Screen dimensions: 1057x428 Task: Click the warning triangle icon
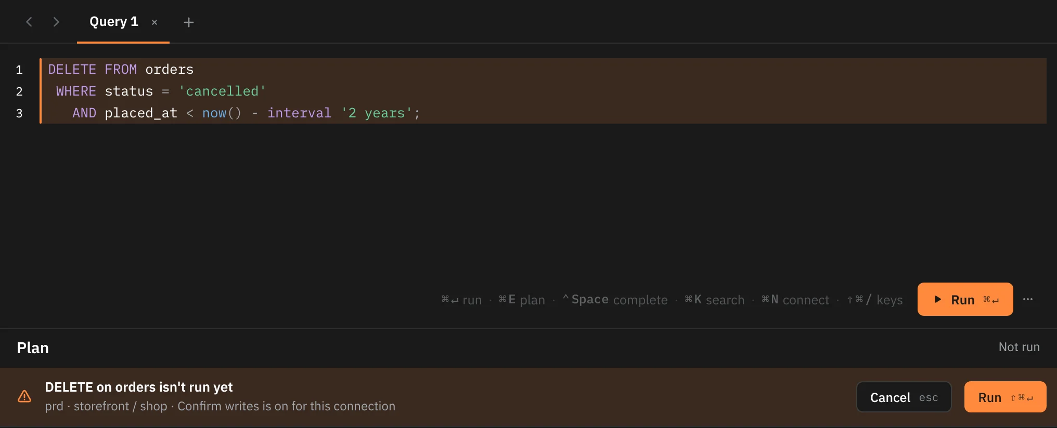point(24,397)
